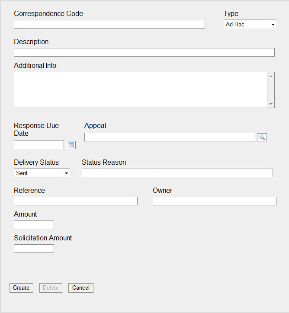
Task: Focus the Solicitation Amount field
Action: 34,249
